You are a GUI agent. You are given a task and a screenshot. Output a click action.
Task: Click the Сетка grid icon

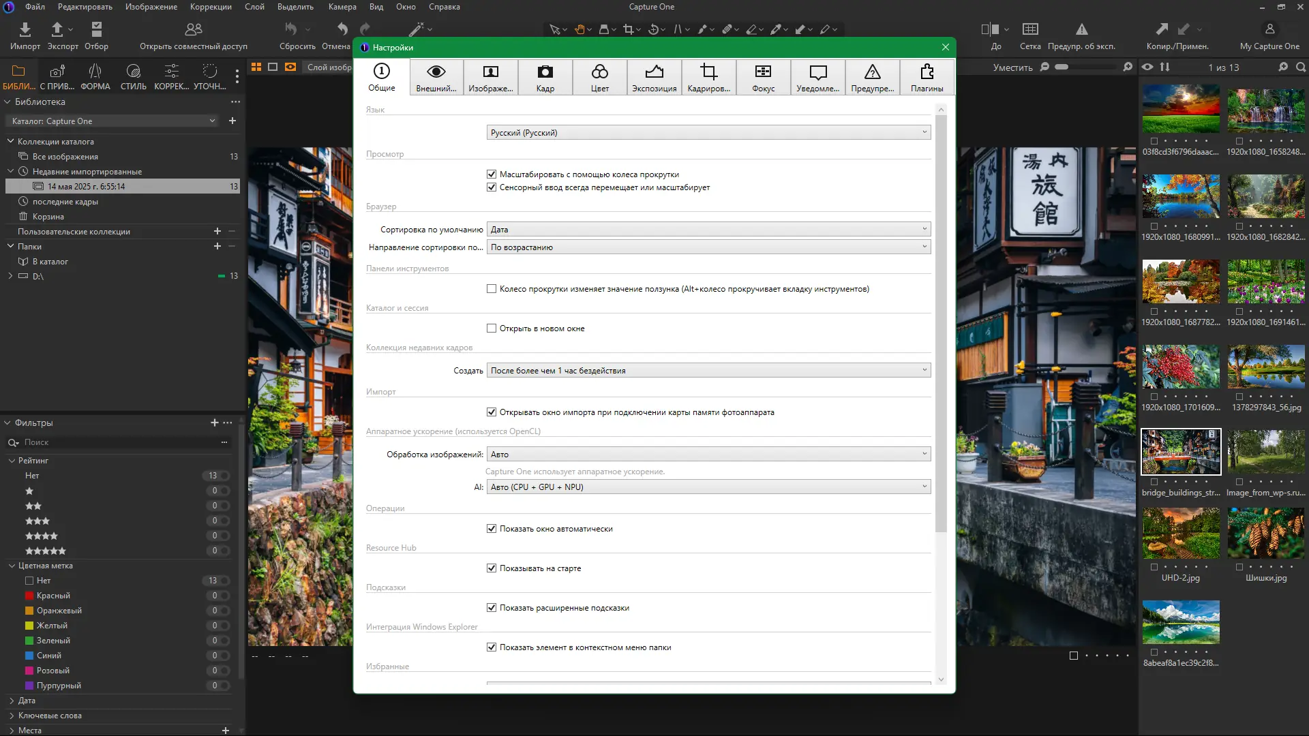[1029, 29]
